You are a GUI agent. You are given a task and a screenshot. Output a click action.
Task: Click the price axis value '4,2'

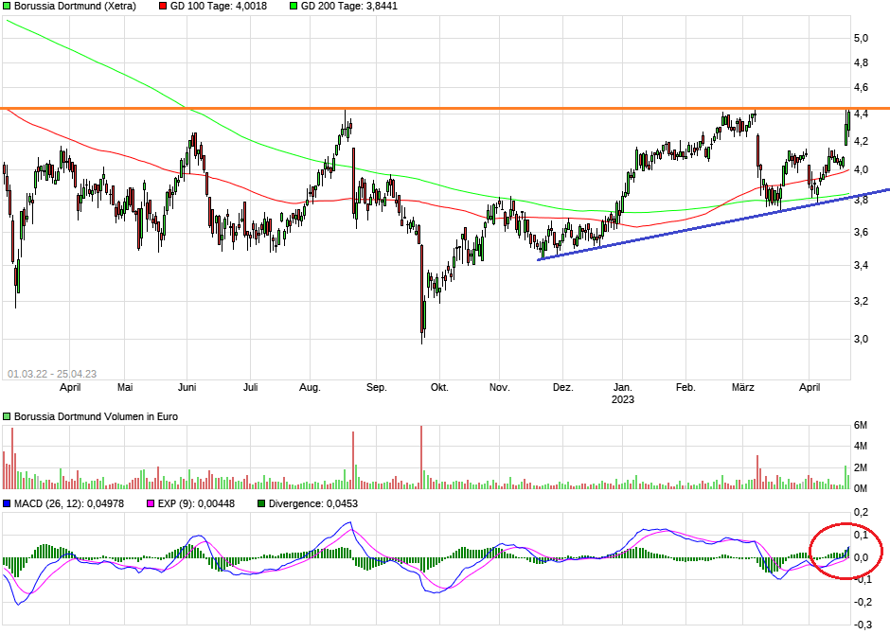pos(861,141)
